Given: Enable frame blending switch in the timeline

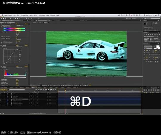Looking at the screenshot, I should (46, 90).
